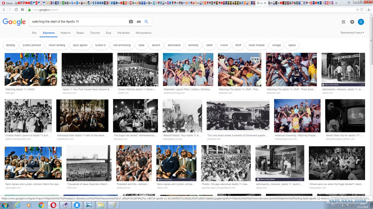373x209 pixels.
Task: Switch to the Новости tab
Action: (x=66, y=33)
